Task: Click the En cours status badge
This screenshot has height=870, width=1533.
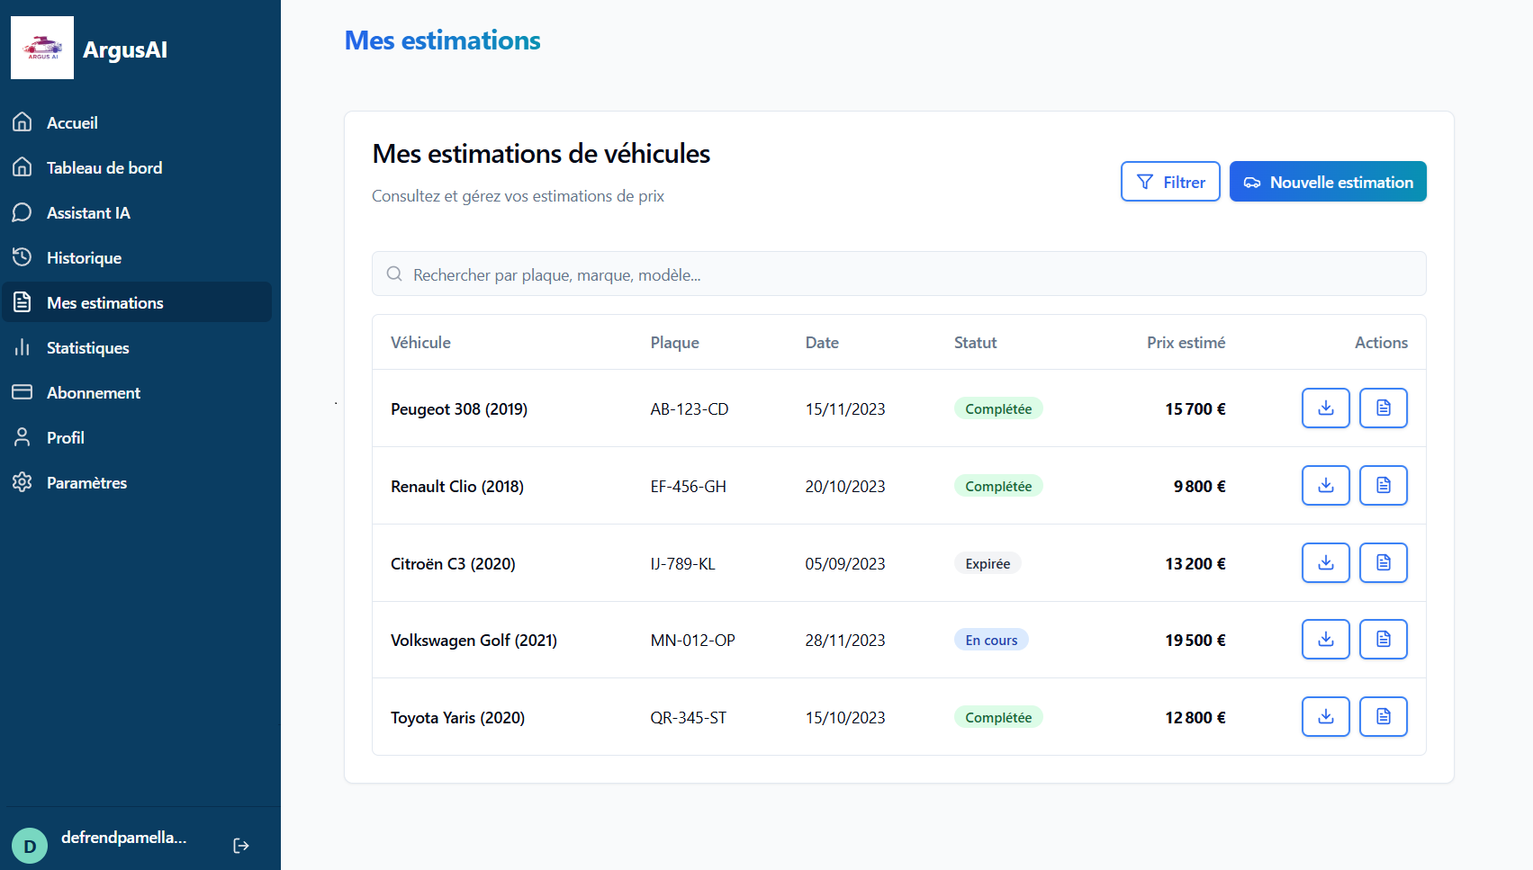Action: tap(991, 640)
